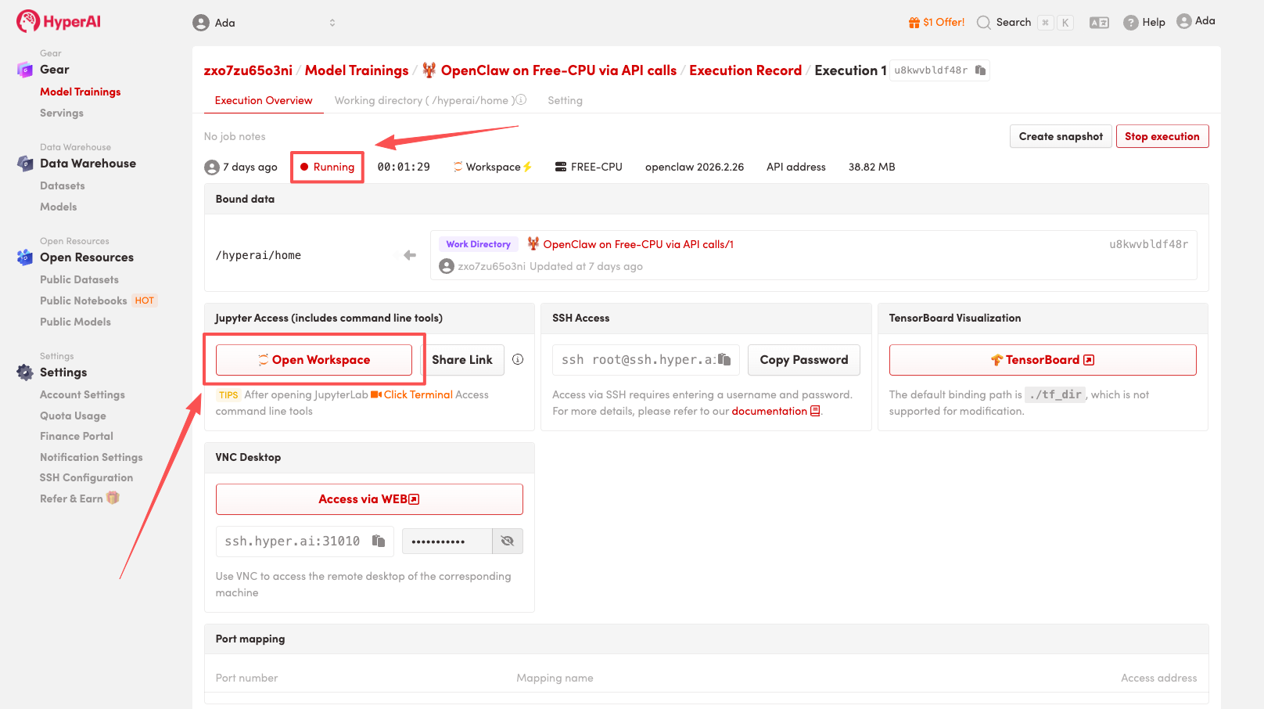1264x709 pixels.
Task: Open Help from the top bar
Action: click(1144, 23)
